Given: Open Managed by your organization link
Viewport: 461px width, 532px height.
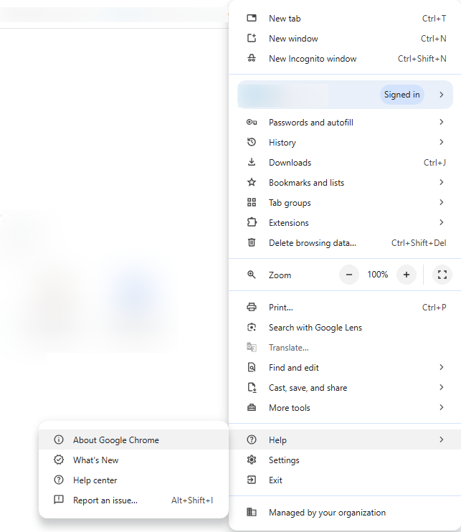Looking at the screenshot, I should coord(327,513).
